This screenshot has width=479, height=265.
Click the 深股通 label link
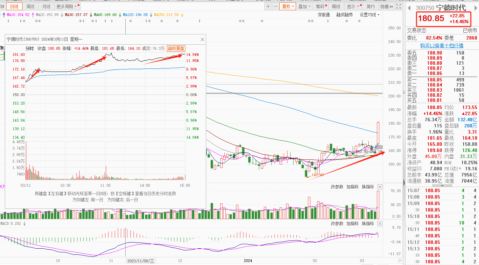[x=324, y=15]
